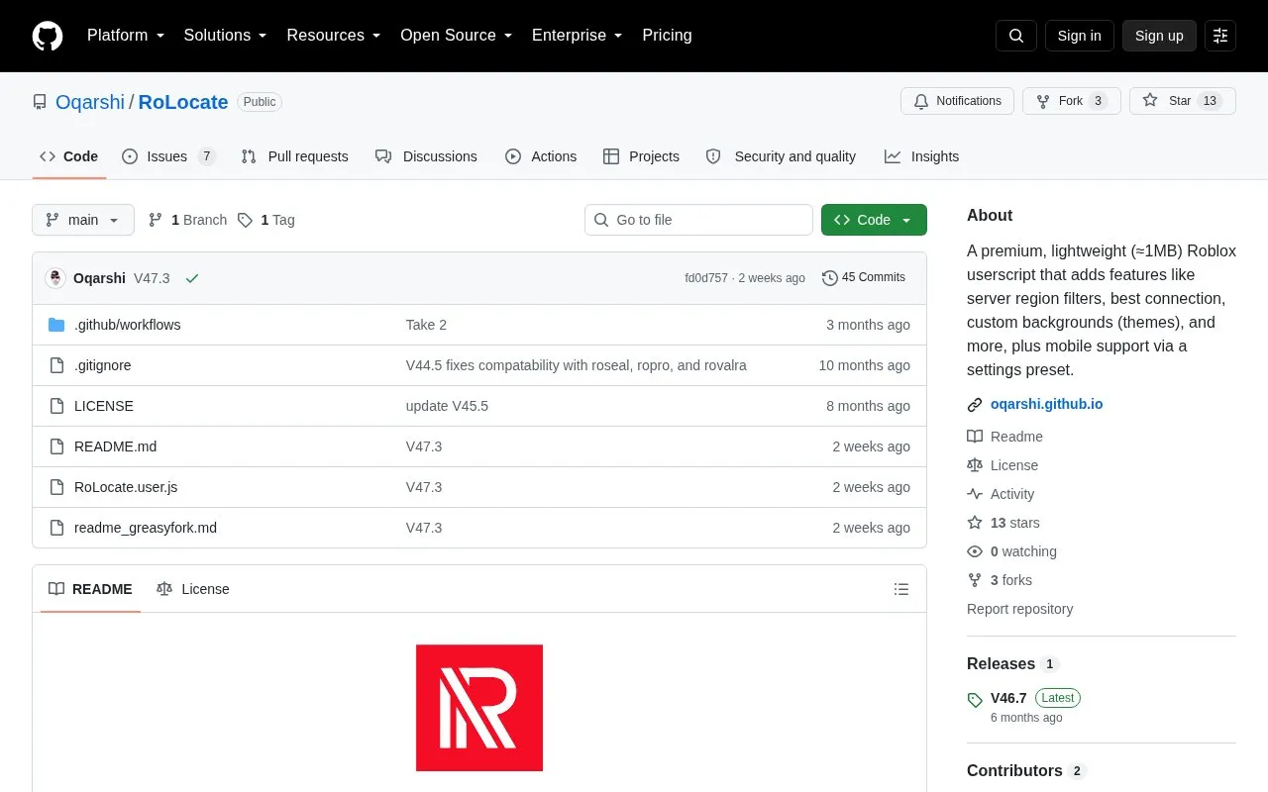Open the search magnifier icon
1268x792 pixels.
pos(1016,36)
